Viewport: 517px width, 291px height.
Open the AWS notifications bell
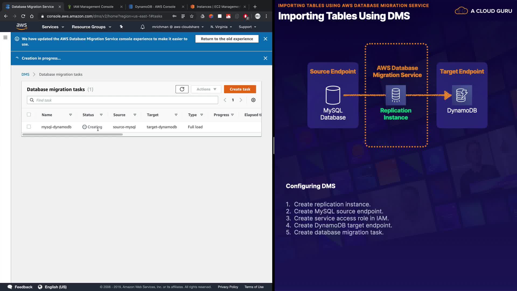click(142, 27)
